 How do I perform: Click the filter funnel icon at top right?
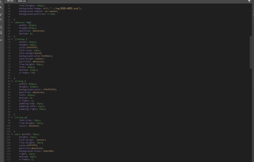click(x=249, y=1)
